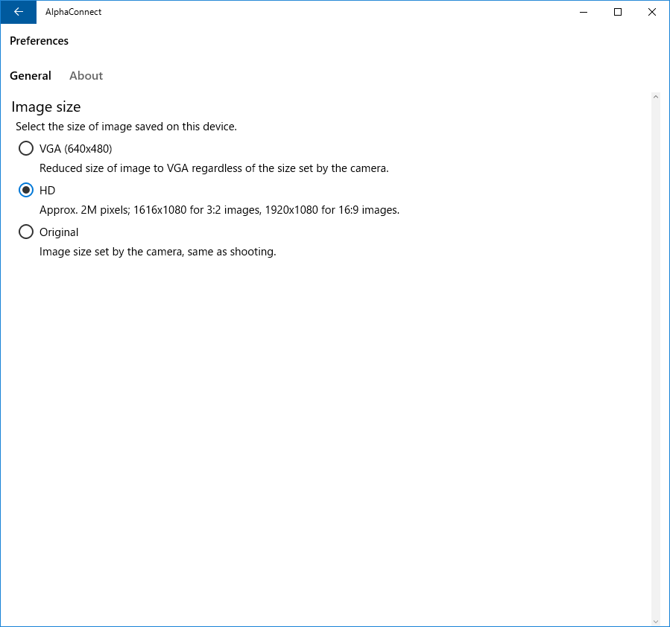Click the 'Reduced size of image to VGA' description
670x627 pixels.
point(214,168)
